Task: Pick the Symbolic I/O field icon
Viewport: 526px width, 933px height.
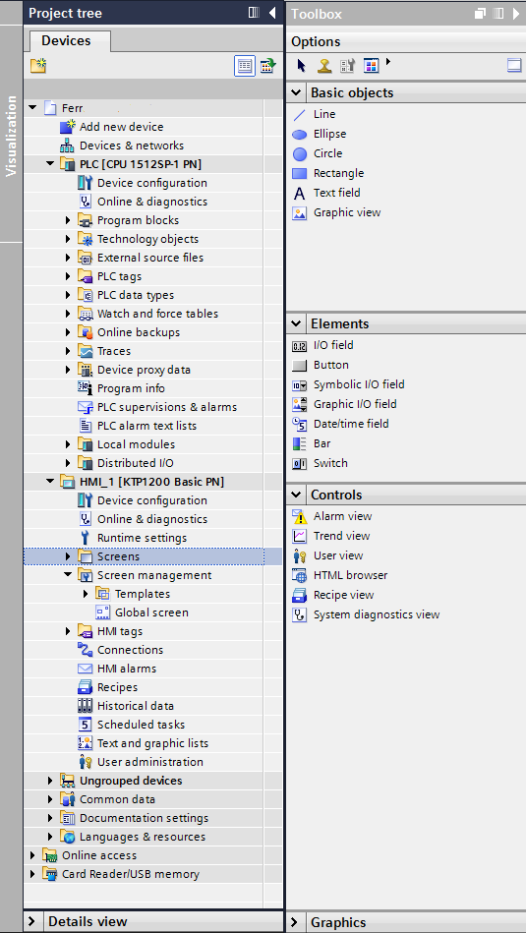Action: click(299, 385)
